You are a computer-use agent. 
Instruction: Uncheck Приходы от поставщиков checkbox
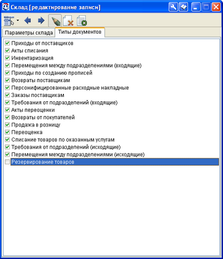click(x=7, y=43)
